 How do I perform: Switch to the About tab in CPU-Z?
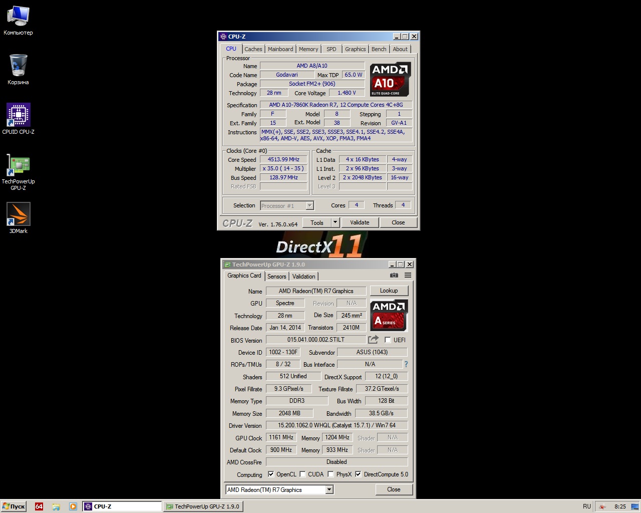point(400,49)
